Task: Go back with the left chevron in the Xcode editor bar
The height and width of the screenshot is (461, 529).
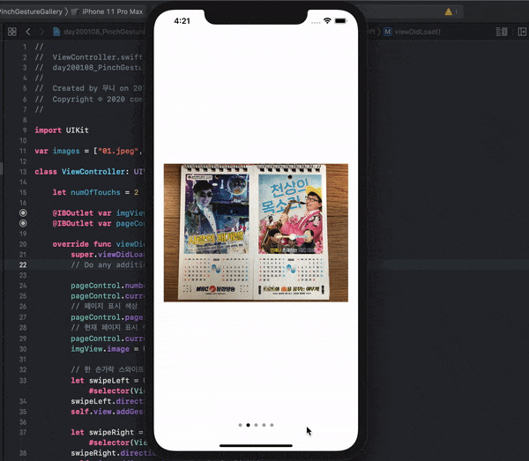Action: pos(28,32)
